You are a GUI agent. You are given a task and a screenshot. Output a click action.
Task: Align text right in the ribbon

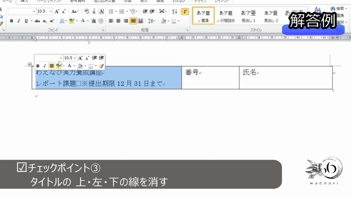tap(126, 21)
